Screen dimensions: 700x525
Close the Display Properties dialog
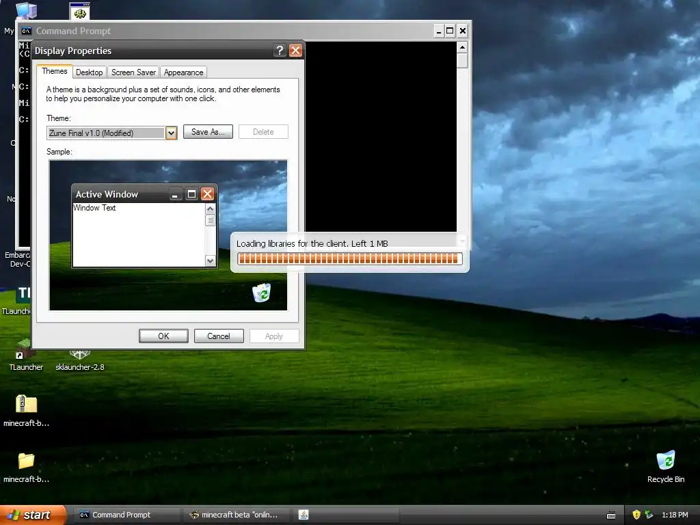pos(295,51)
